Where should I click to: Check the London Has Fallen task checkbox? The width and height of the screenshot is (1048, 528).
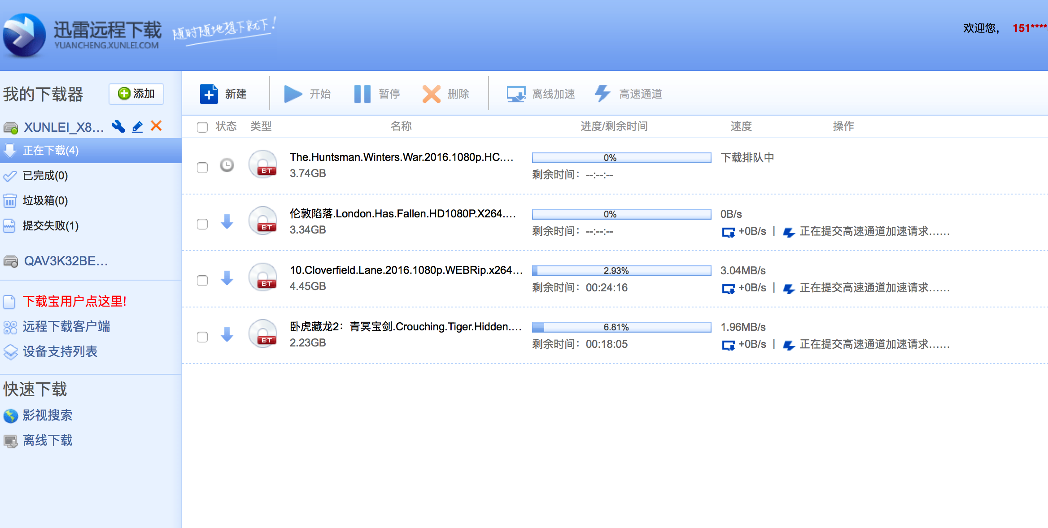(202, 224)
